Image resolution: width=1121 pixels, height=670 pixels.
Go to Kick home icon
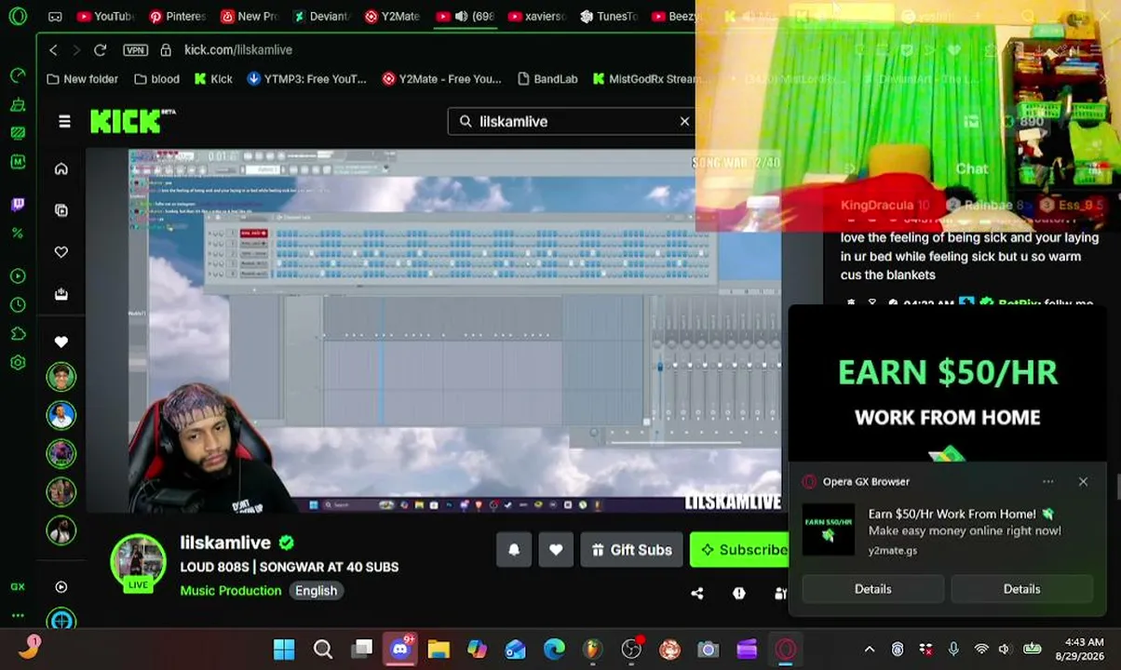[x=61, y=168]
